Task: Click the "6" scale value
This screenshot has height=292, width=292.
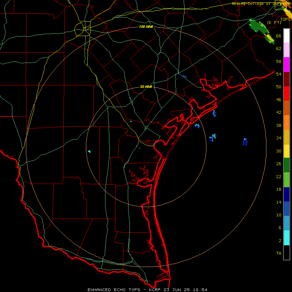Action: [280, 228]
